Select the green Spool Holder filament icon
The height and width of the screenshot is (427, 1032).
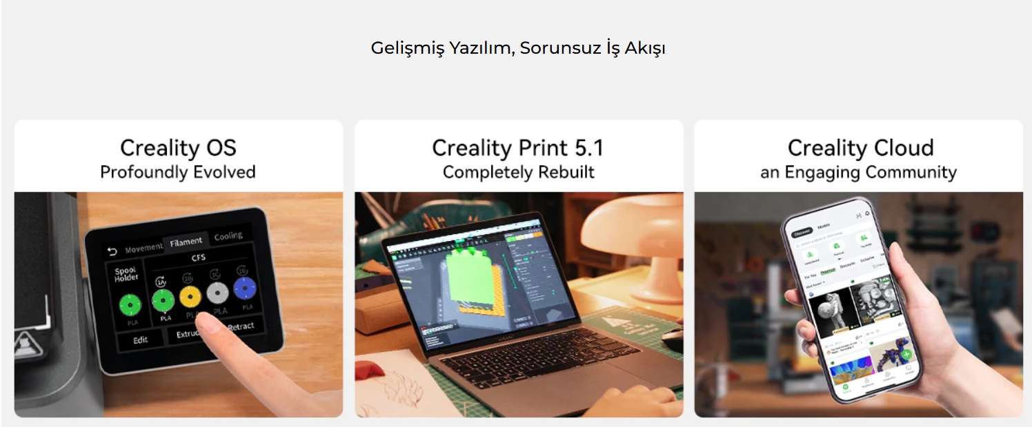(130, 304)
